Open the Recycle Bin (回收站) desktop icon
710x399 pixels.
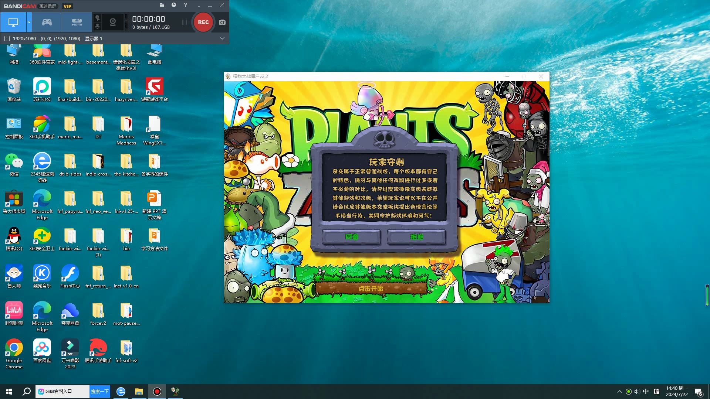click(x=14, y=90)
